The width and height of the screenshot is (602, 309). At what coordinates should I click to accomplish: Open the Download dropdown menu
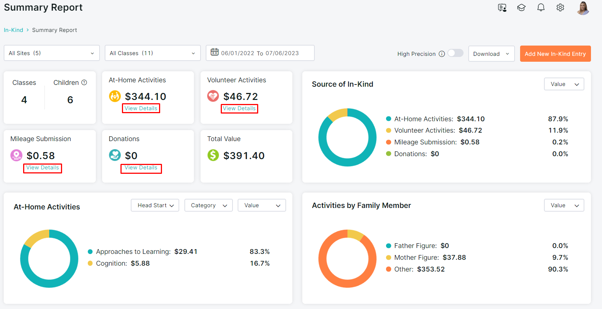(x=491, y=54)
